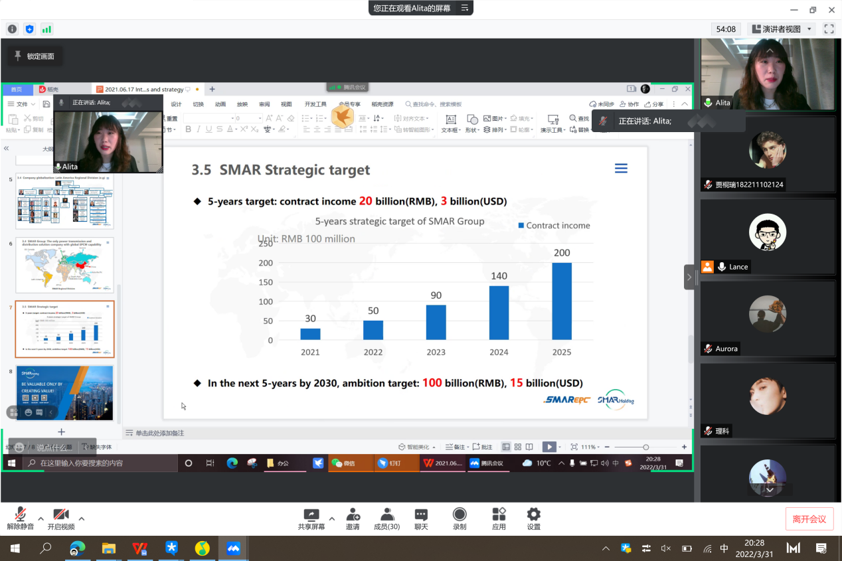The width and height of the screenshot is (842, 561).
Task: Toggle the 锁定画面 pin button
Action: click(35, 56)
